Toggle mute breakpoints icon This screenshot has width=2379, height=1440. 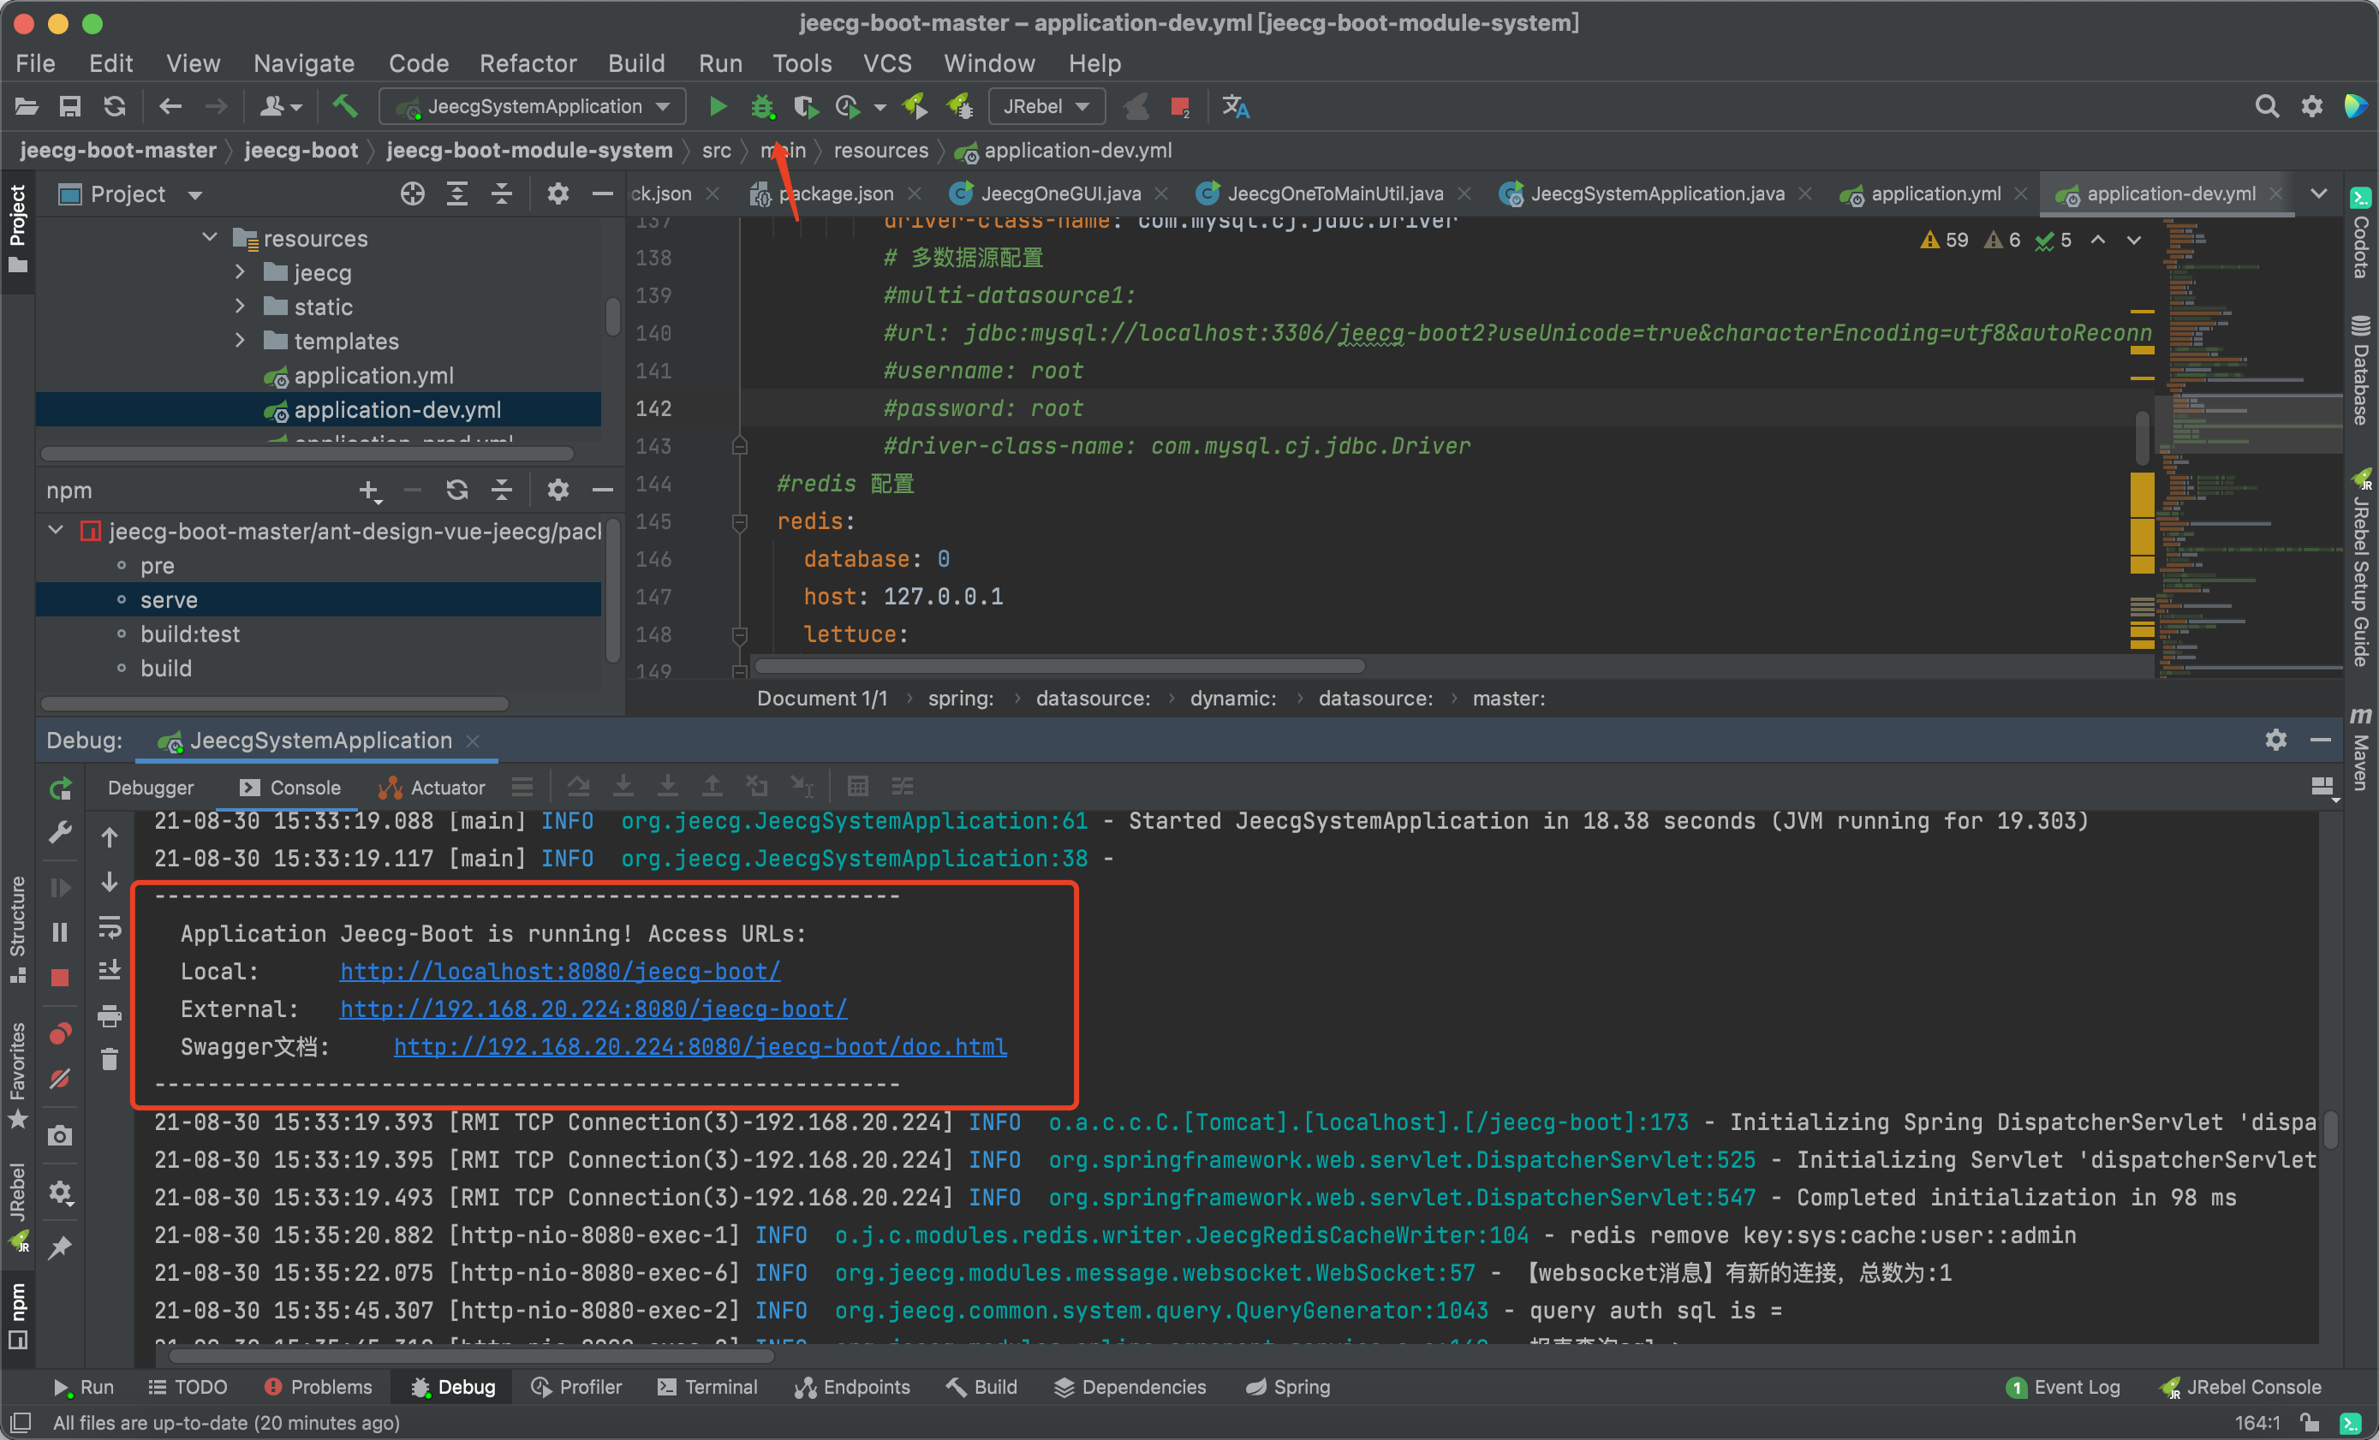coord(60,1078)
